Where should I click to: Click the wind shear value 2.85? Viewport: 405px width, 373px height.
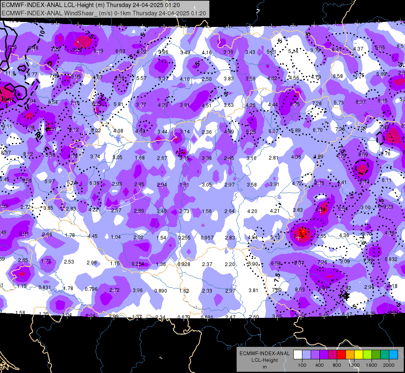coord(139,184)
